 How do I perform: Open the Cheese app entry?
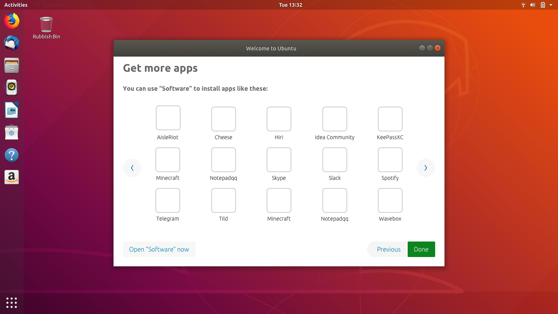click(223, 119)
